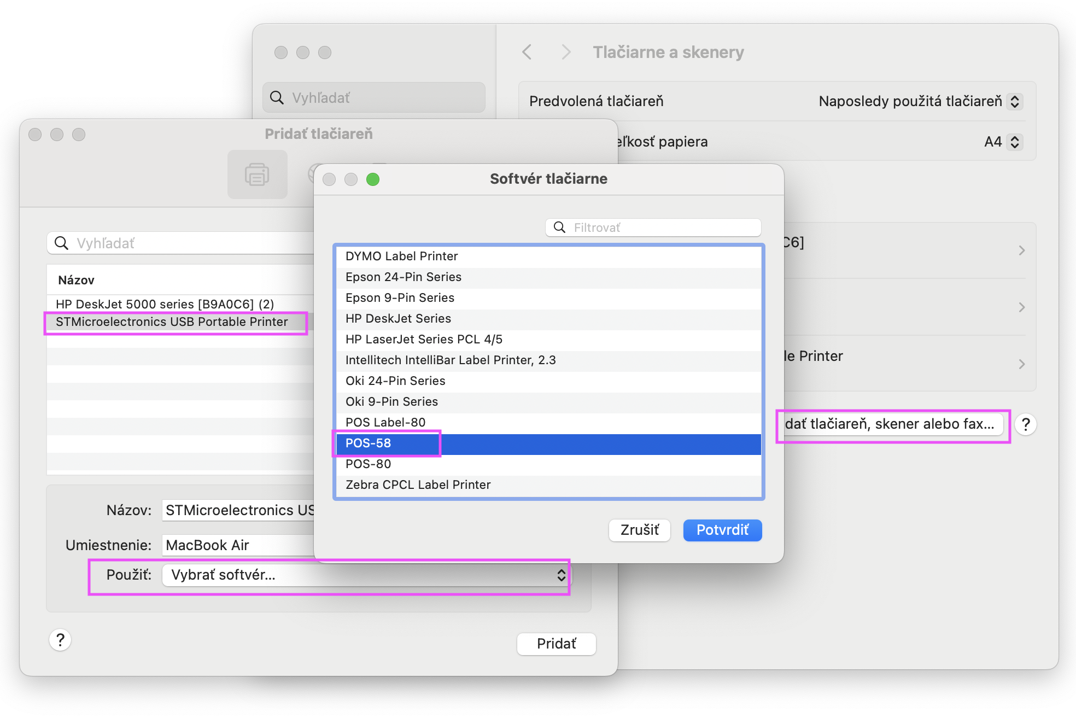Select the POS-58 driver
1076x724 pixels.
[x=548, y=443]
